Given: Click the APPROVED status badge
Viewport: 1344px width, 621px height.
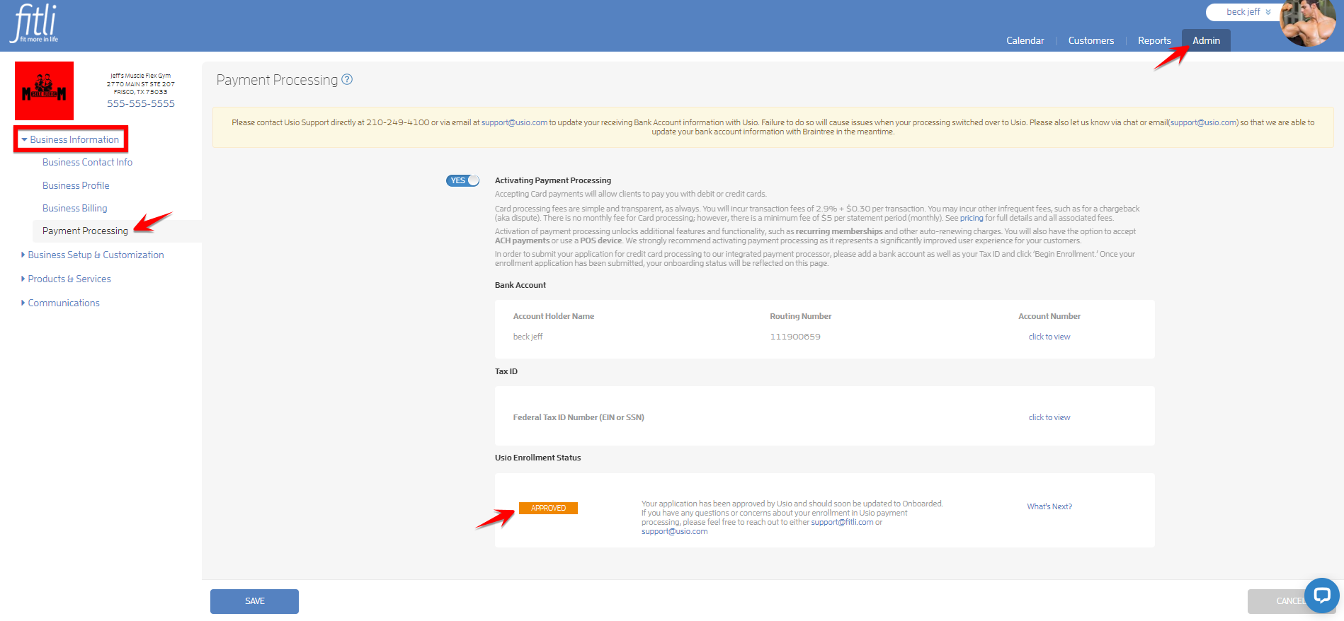Looking at the screenshot, I should click(x=548, y=508).
